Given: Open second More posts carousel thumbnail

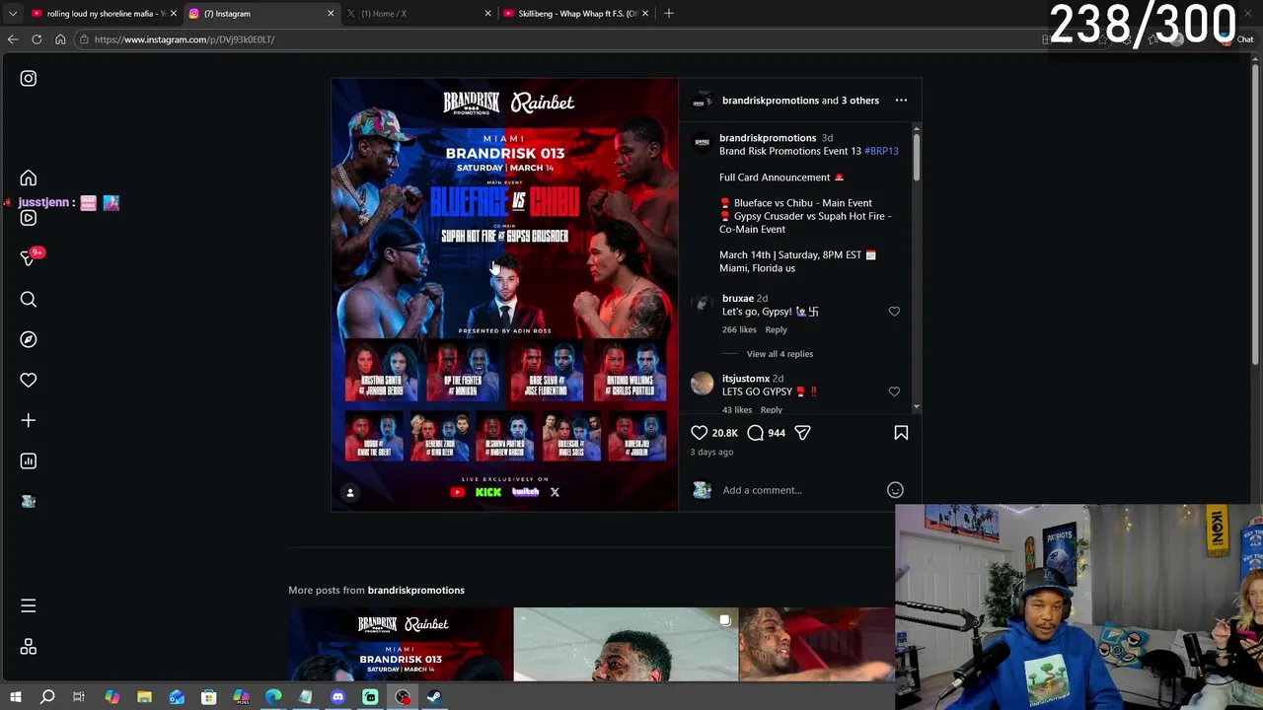Looking at the screenshot, I should 626,644.
